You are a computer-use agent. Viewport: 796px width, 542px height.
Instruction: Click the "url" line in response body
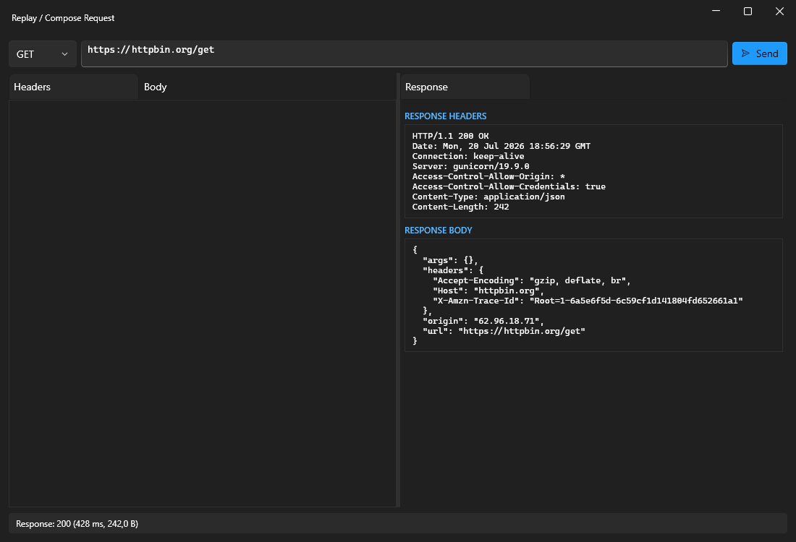pos(504,331)
